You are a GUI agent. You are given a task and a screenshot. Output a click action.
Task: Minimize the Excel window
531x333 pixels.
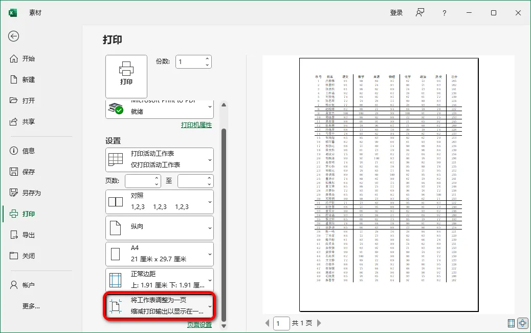(x=469, y=13)
